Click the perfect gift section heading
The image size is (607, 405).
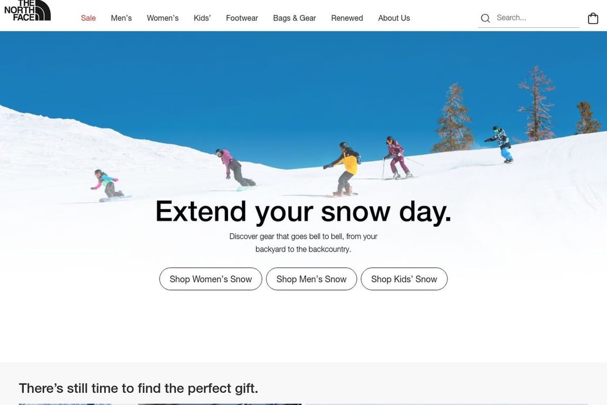coord(138,388)
